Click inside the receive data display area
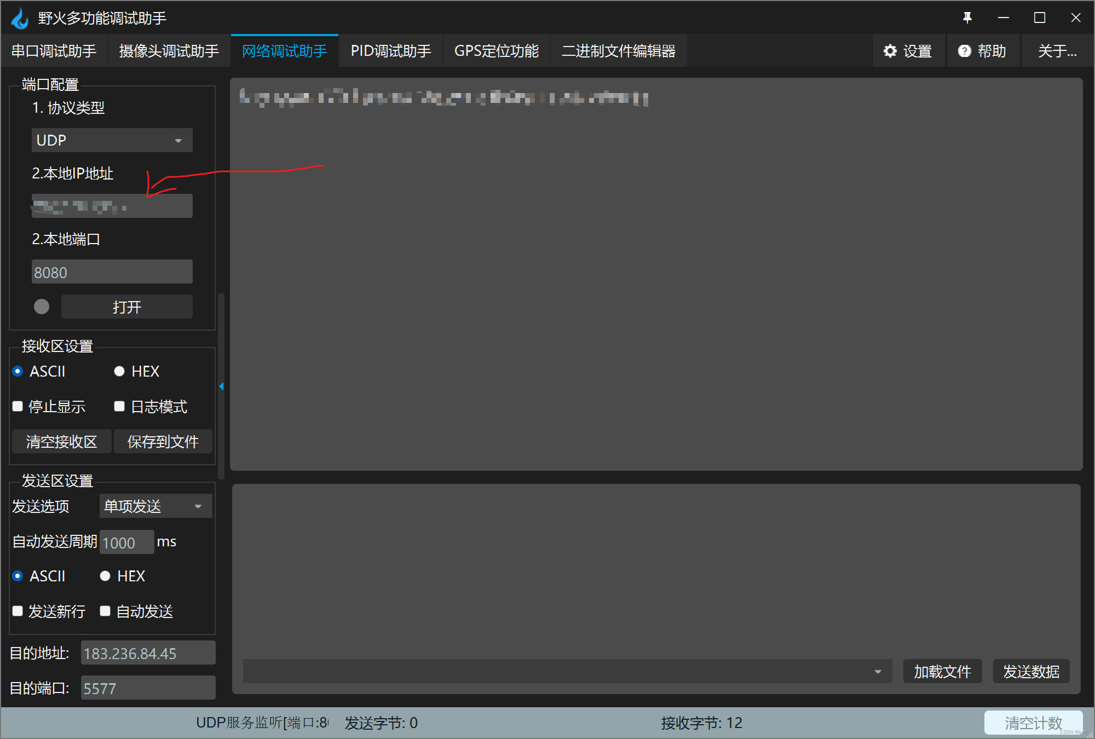 click(x=656, y=274)
